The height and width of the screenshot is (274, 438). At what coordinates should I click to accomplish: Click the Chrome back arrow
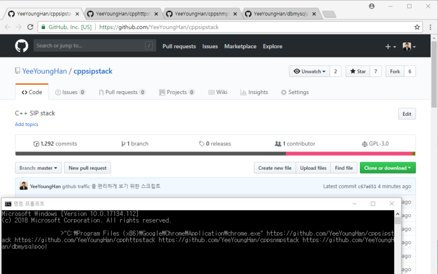point(7,27)
